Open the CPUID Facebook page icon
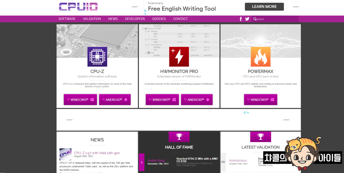 tap(241, 19)
